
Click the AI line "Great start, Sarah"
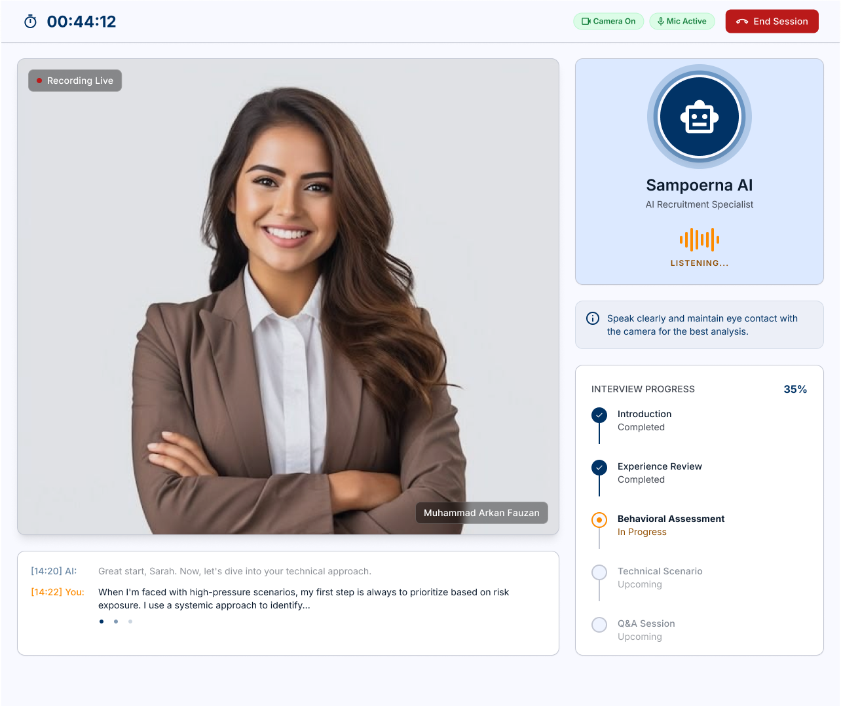234,571
